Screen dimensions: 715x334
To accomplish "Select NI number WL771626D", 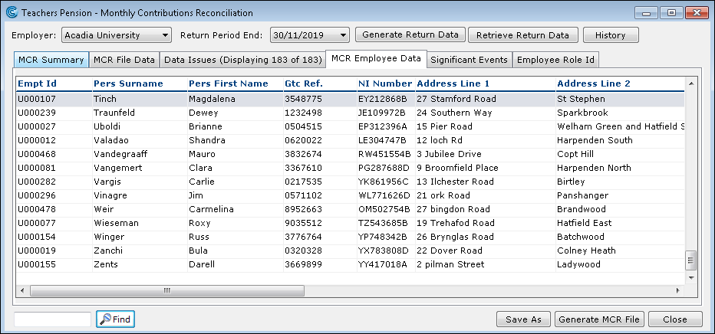I will click(386, 195).
